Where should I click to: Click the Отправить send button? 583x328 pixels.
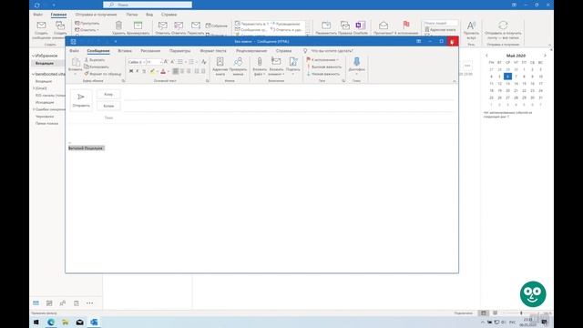(81, 100)
